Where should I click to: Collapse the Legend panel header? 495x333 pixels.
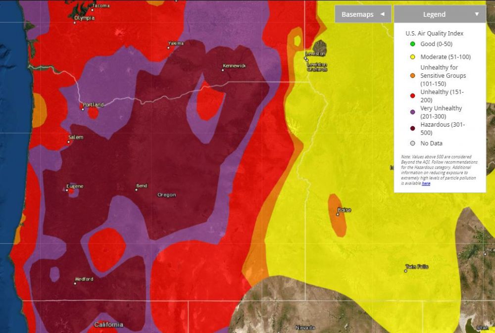tap(440, 14)
